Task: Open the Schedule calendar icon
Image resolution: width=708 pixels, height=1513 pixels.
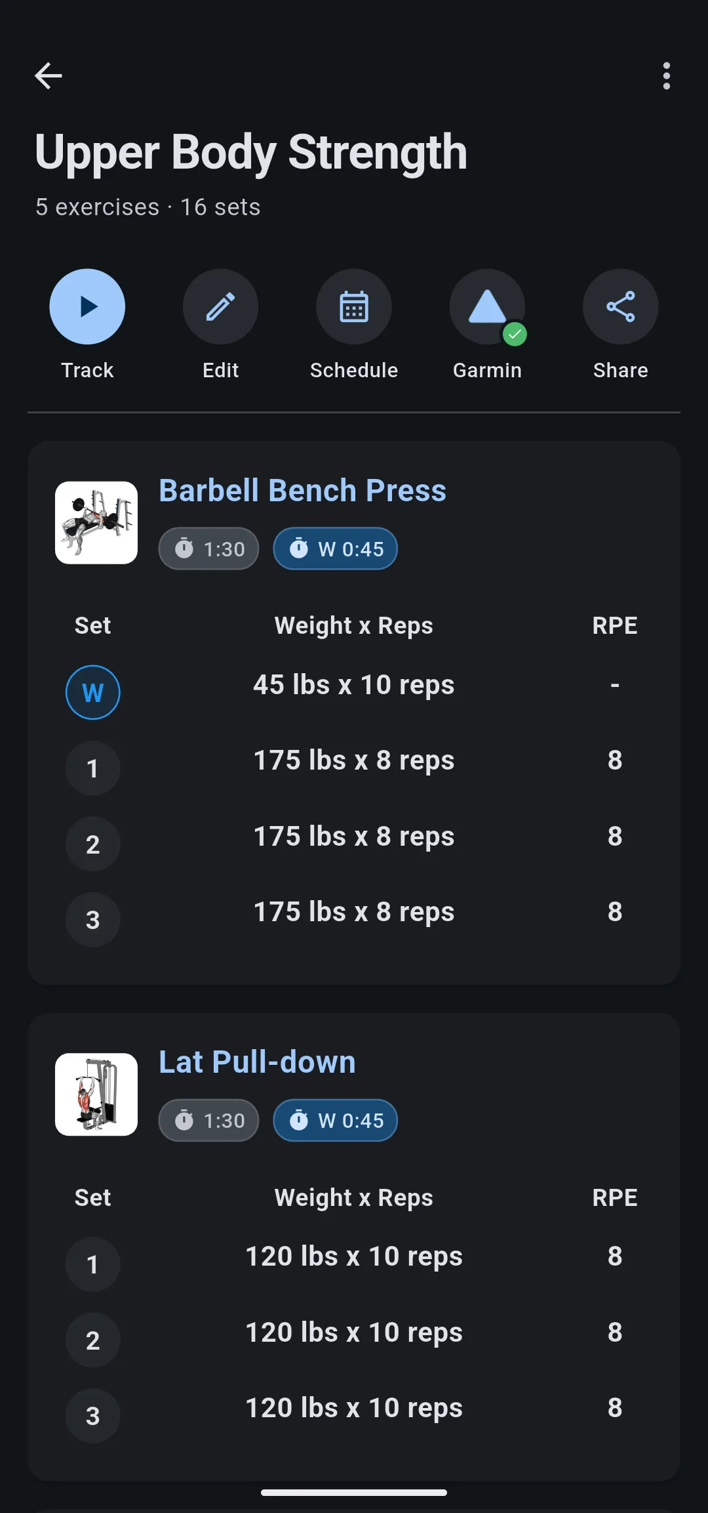Action: tap(354, 306)
